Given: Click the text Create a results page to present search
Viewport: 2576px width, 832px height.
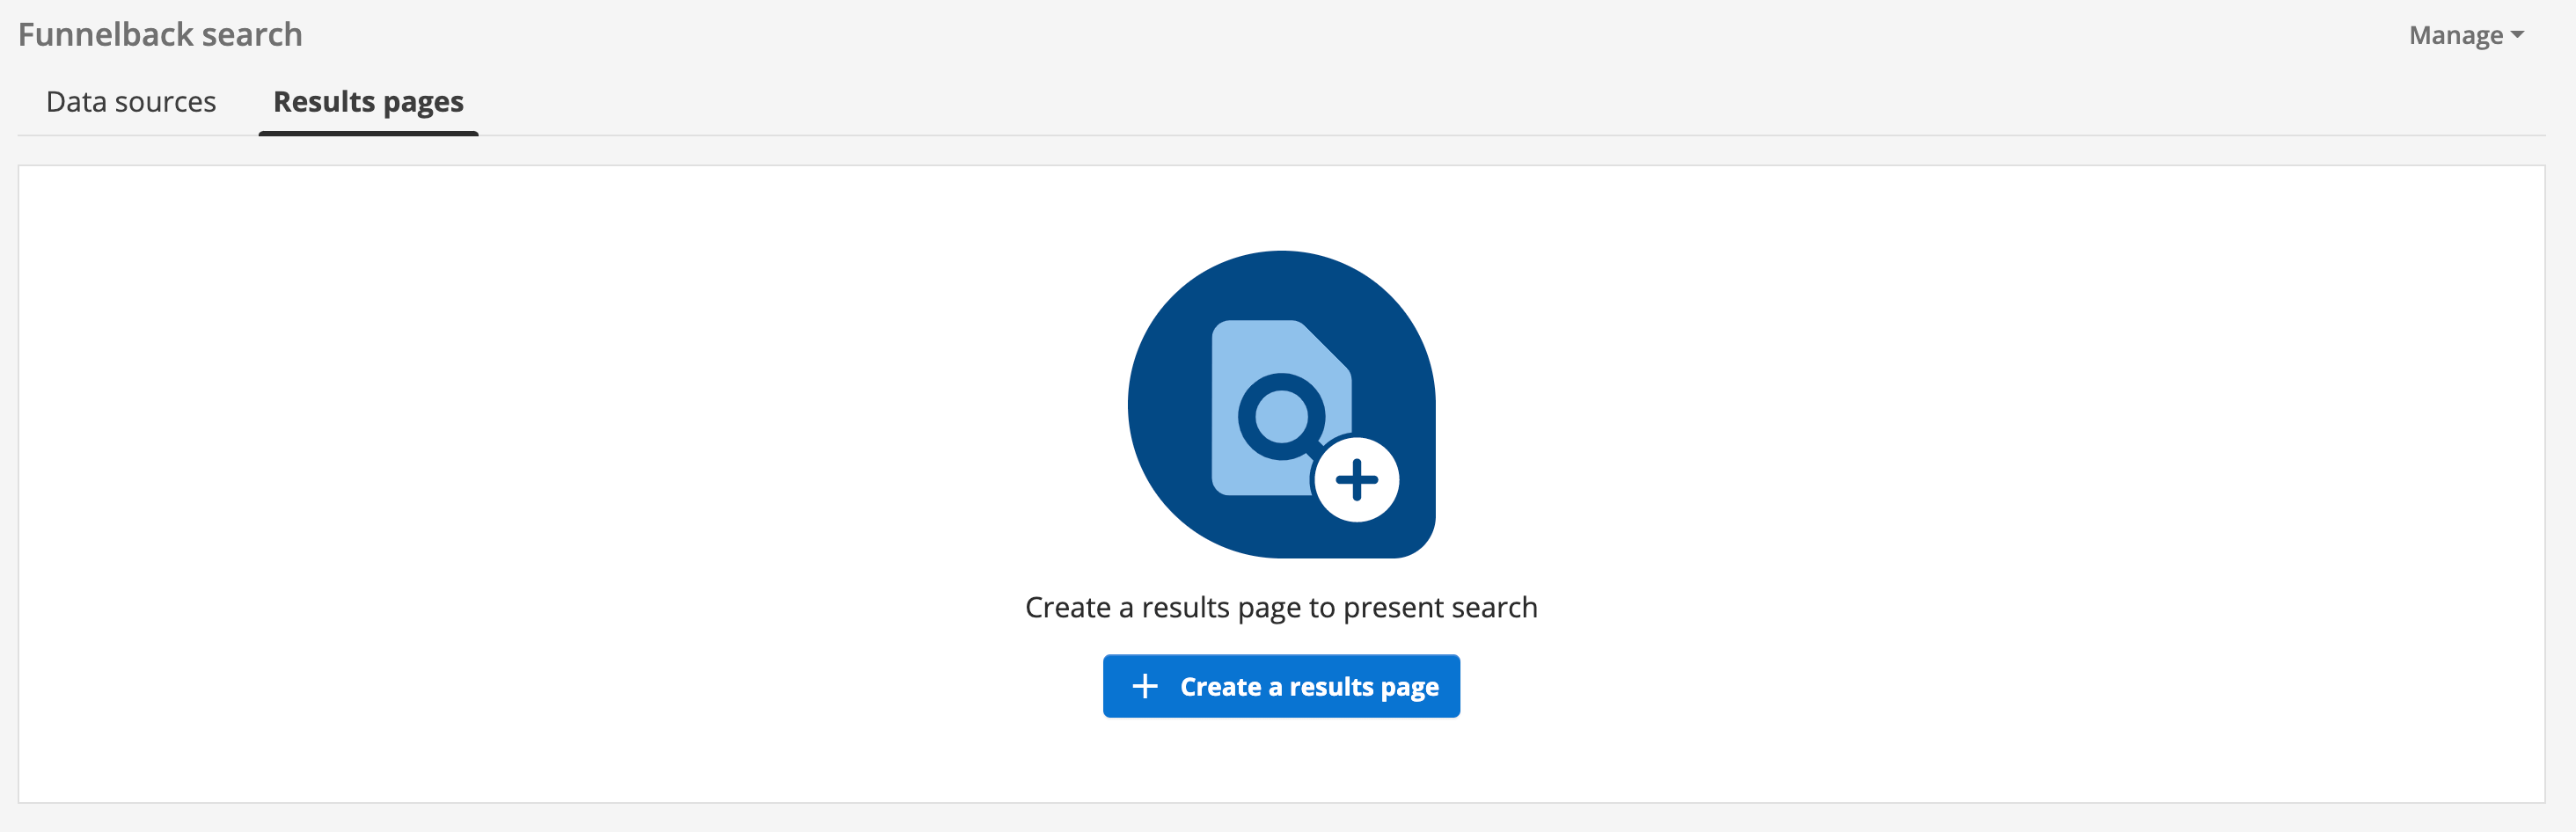Looking at the screenshot, I should [1281, 606].
